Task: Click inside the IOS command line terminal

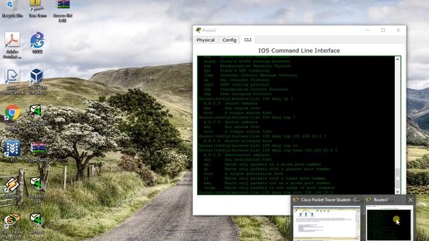Action: (x=296, y=125)
